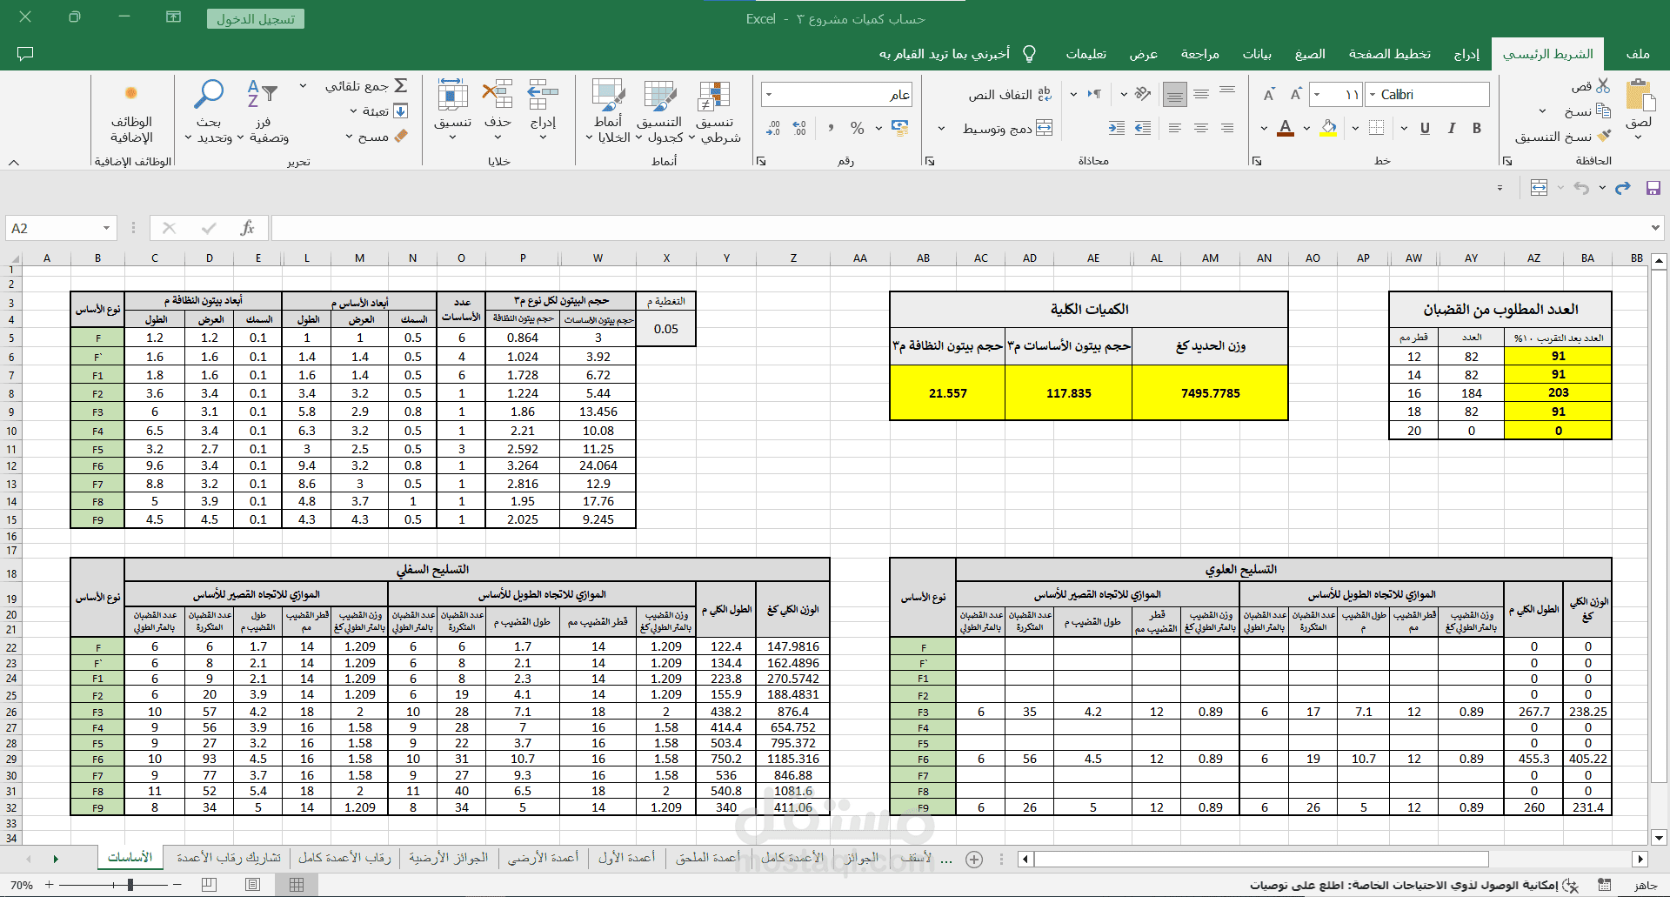
Task: Expand the number format dropdown (عام)
Action: click(770, 95)
